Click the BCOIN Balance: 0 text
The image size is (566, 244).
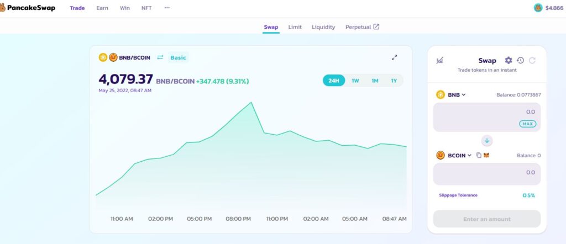[529, 155]
